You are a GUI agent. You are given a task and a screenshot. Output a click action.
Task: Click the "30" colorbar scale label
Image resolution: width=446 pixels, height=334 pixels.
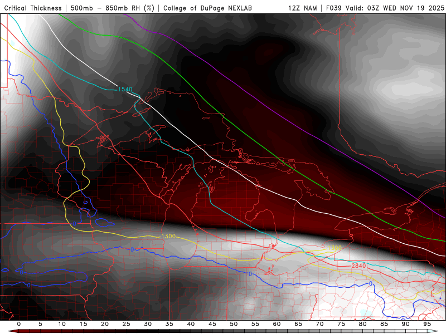(x=148, y=324)
